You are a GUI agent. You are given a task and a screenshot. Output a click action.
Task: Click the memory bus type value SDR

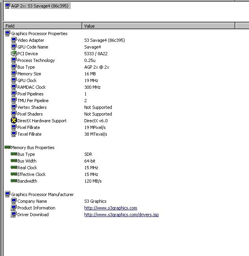pyautogui.click(x=88, y=154)
